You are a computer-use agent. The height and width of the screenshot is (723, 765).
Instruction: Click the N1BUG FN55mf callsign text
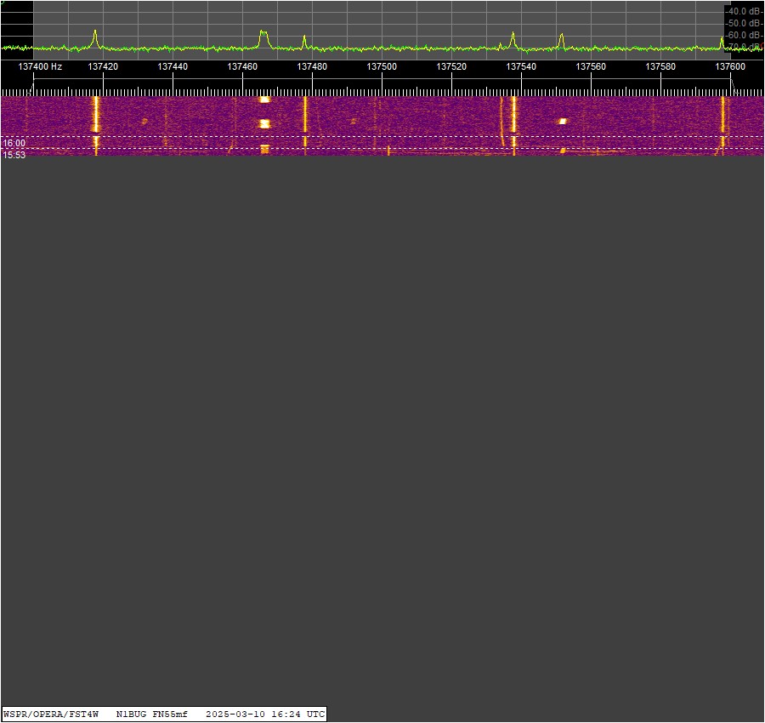(x=151, y=714)
